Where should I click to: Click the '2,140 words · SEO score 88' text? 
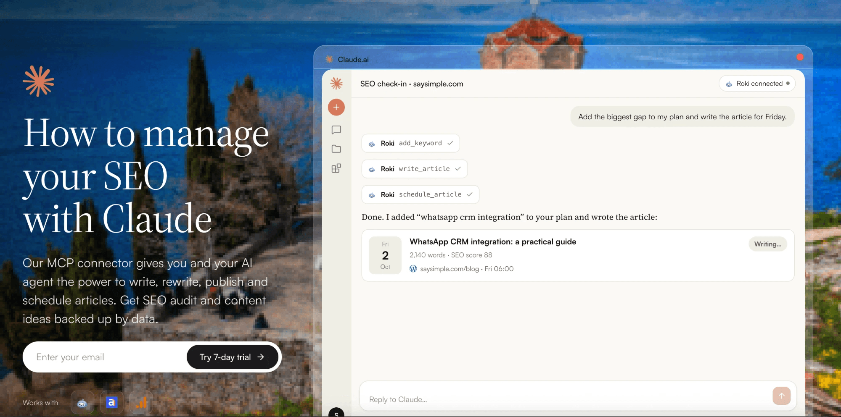451,255
